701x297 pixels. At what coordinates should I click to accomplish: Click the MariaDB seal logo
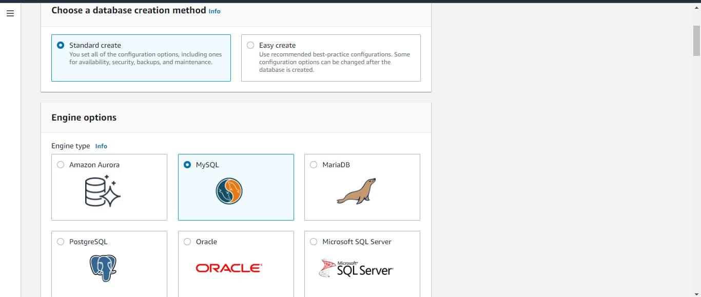(356, 191)
